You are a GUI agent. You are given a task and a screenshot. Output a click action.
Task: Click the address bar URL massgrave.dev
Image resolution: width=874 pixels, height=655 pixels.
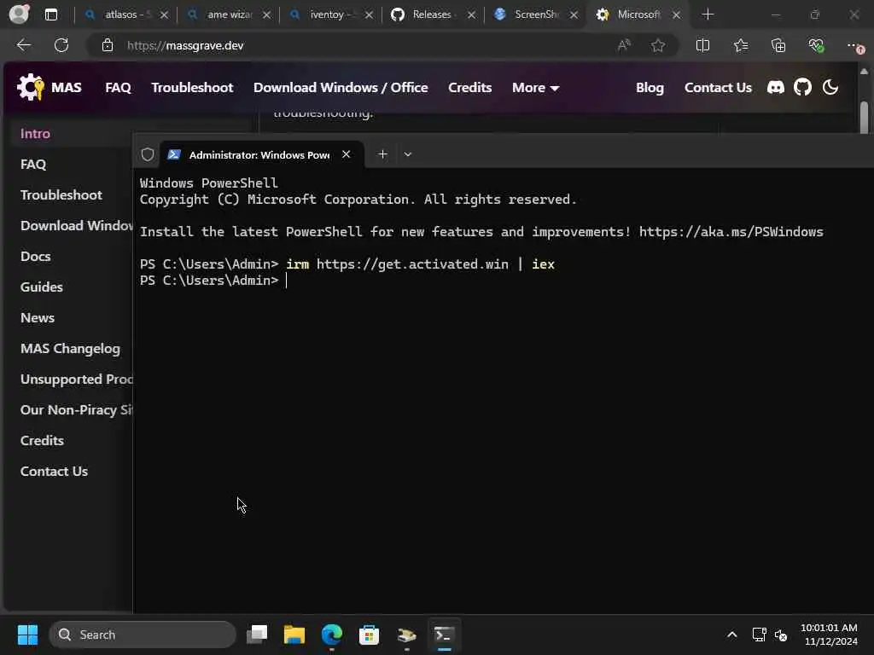(185, 45)
